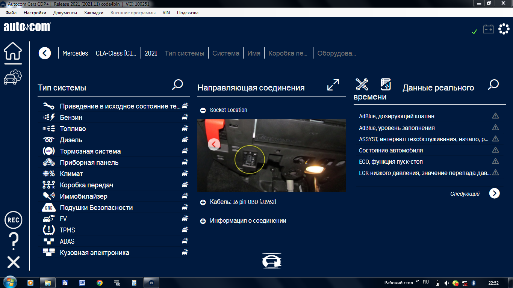Click the dotted circle loading icon
The image size is (513, 288).
tap(504, 29)
